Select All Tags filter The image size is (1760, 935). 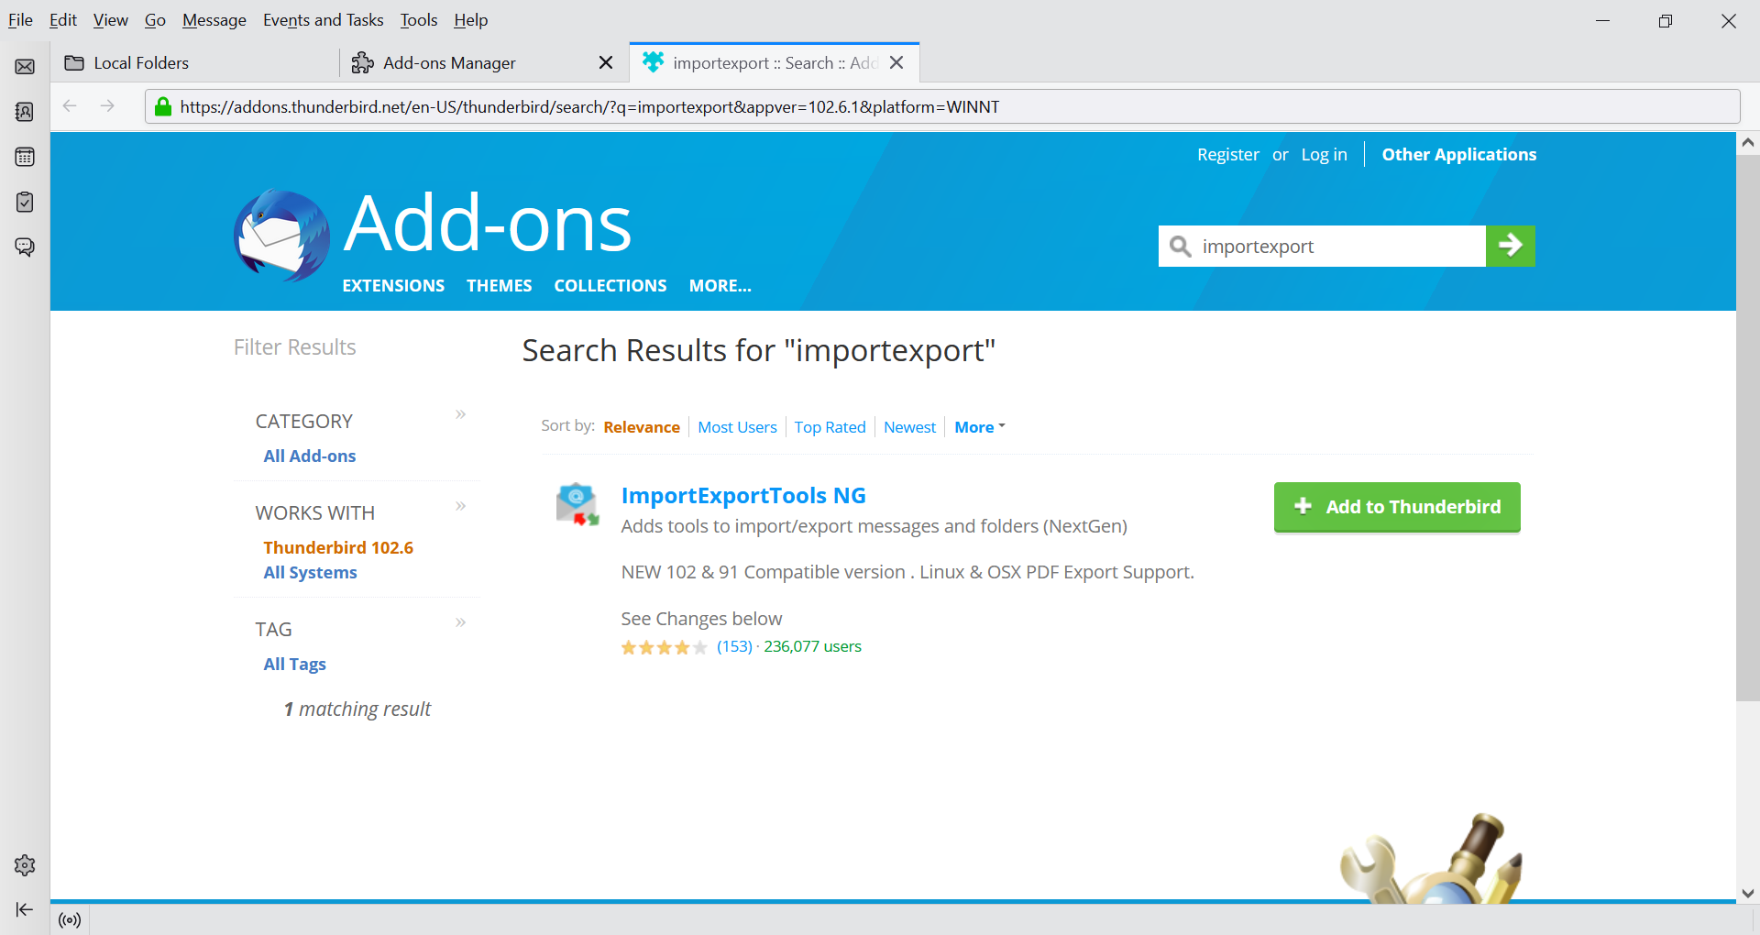(294, 665)
